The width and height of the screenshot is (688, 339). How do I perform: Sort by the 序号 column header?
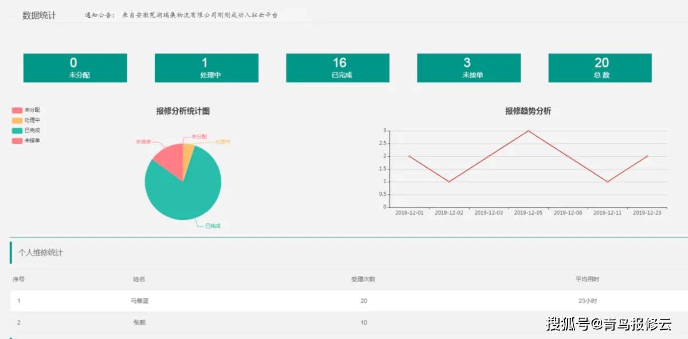coord(18,279)
